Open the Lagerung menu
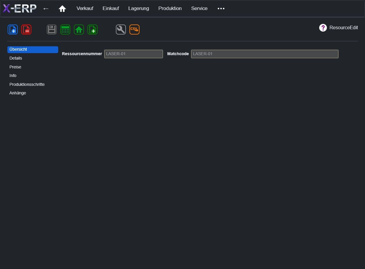The height and width of the screenshot is (269, 365). point(139,9)
